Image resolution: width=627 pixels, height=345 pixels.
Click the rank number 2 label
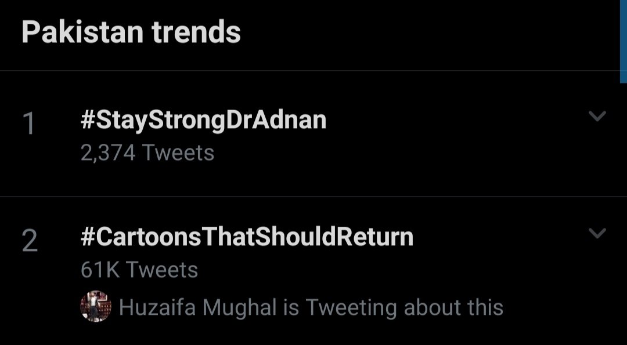30,241
